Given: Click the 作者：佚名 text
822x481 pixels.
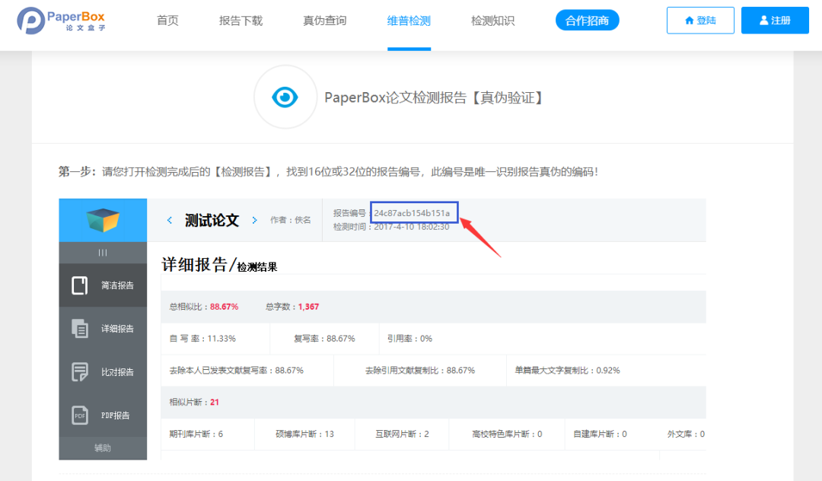Looking at the screenshot, I should (291, 220).
